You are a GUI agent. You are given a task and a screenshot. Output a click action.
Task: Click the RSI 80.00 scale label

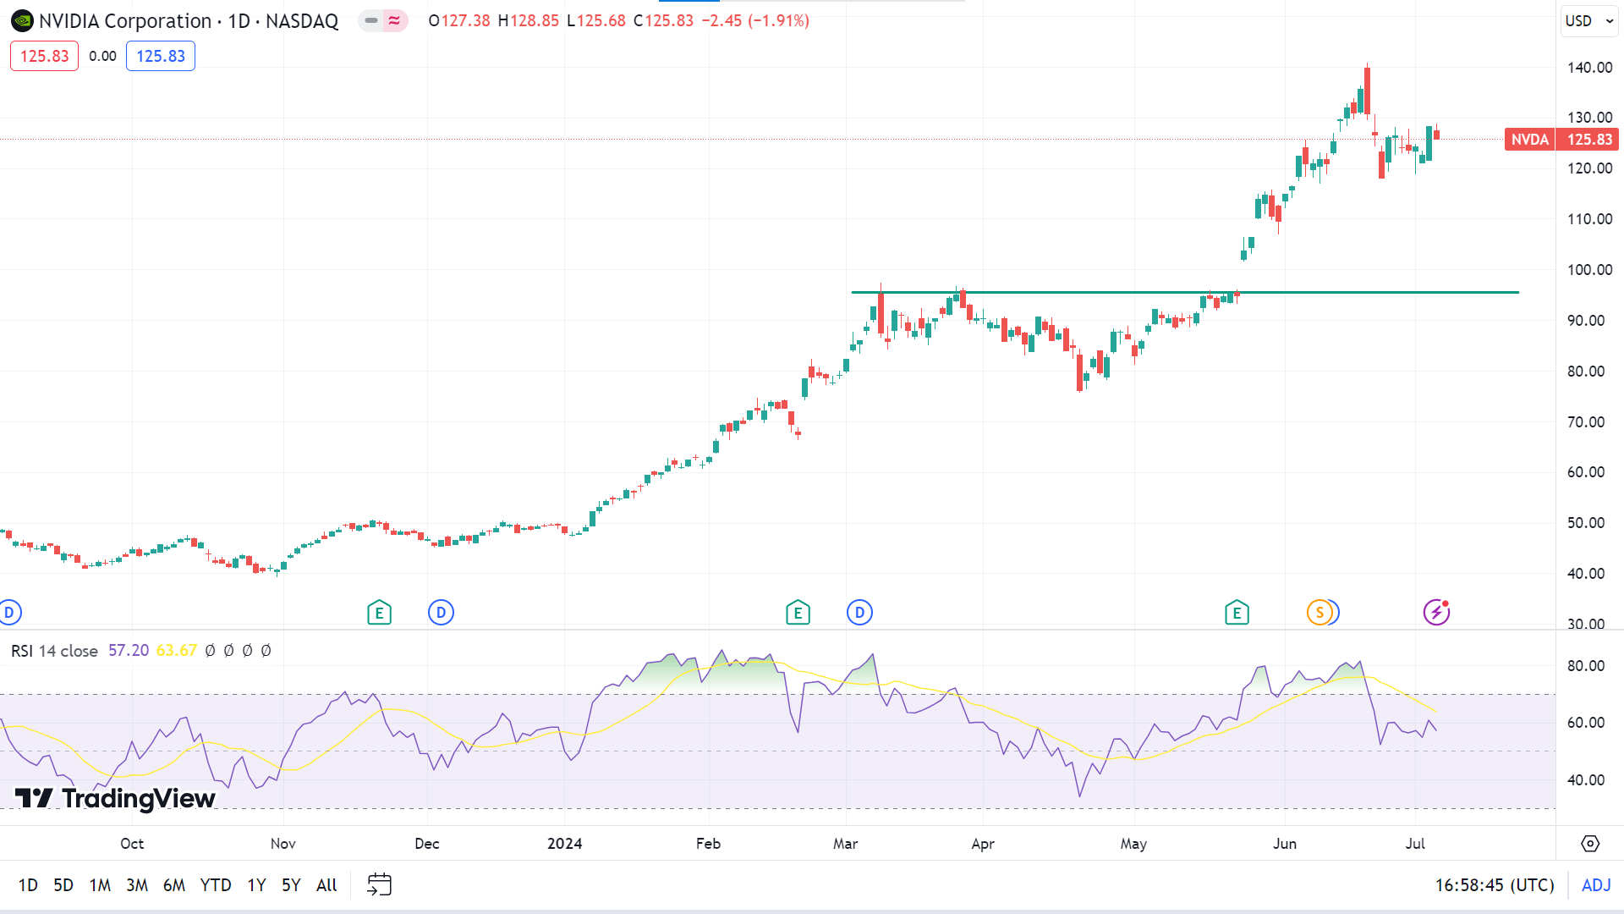(x=1586, y=666)
